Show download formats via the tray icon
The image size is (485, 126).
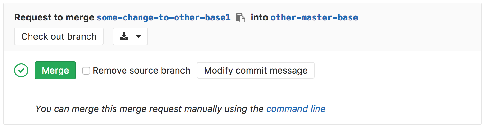coord(124,36)
